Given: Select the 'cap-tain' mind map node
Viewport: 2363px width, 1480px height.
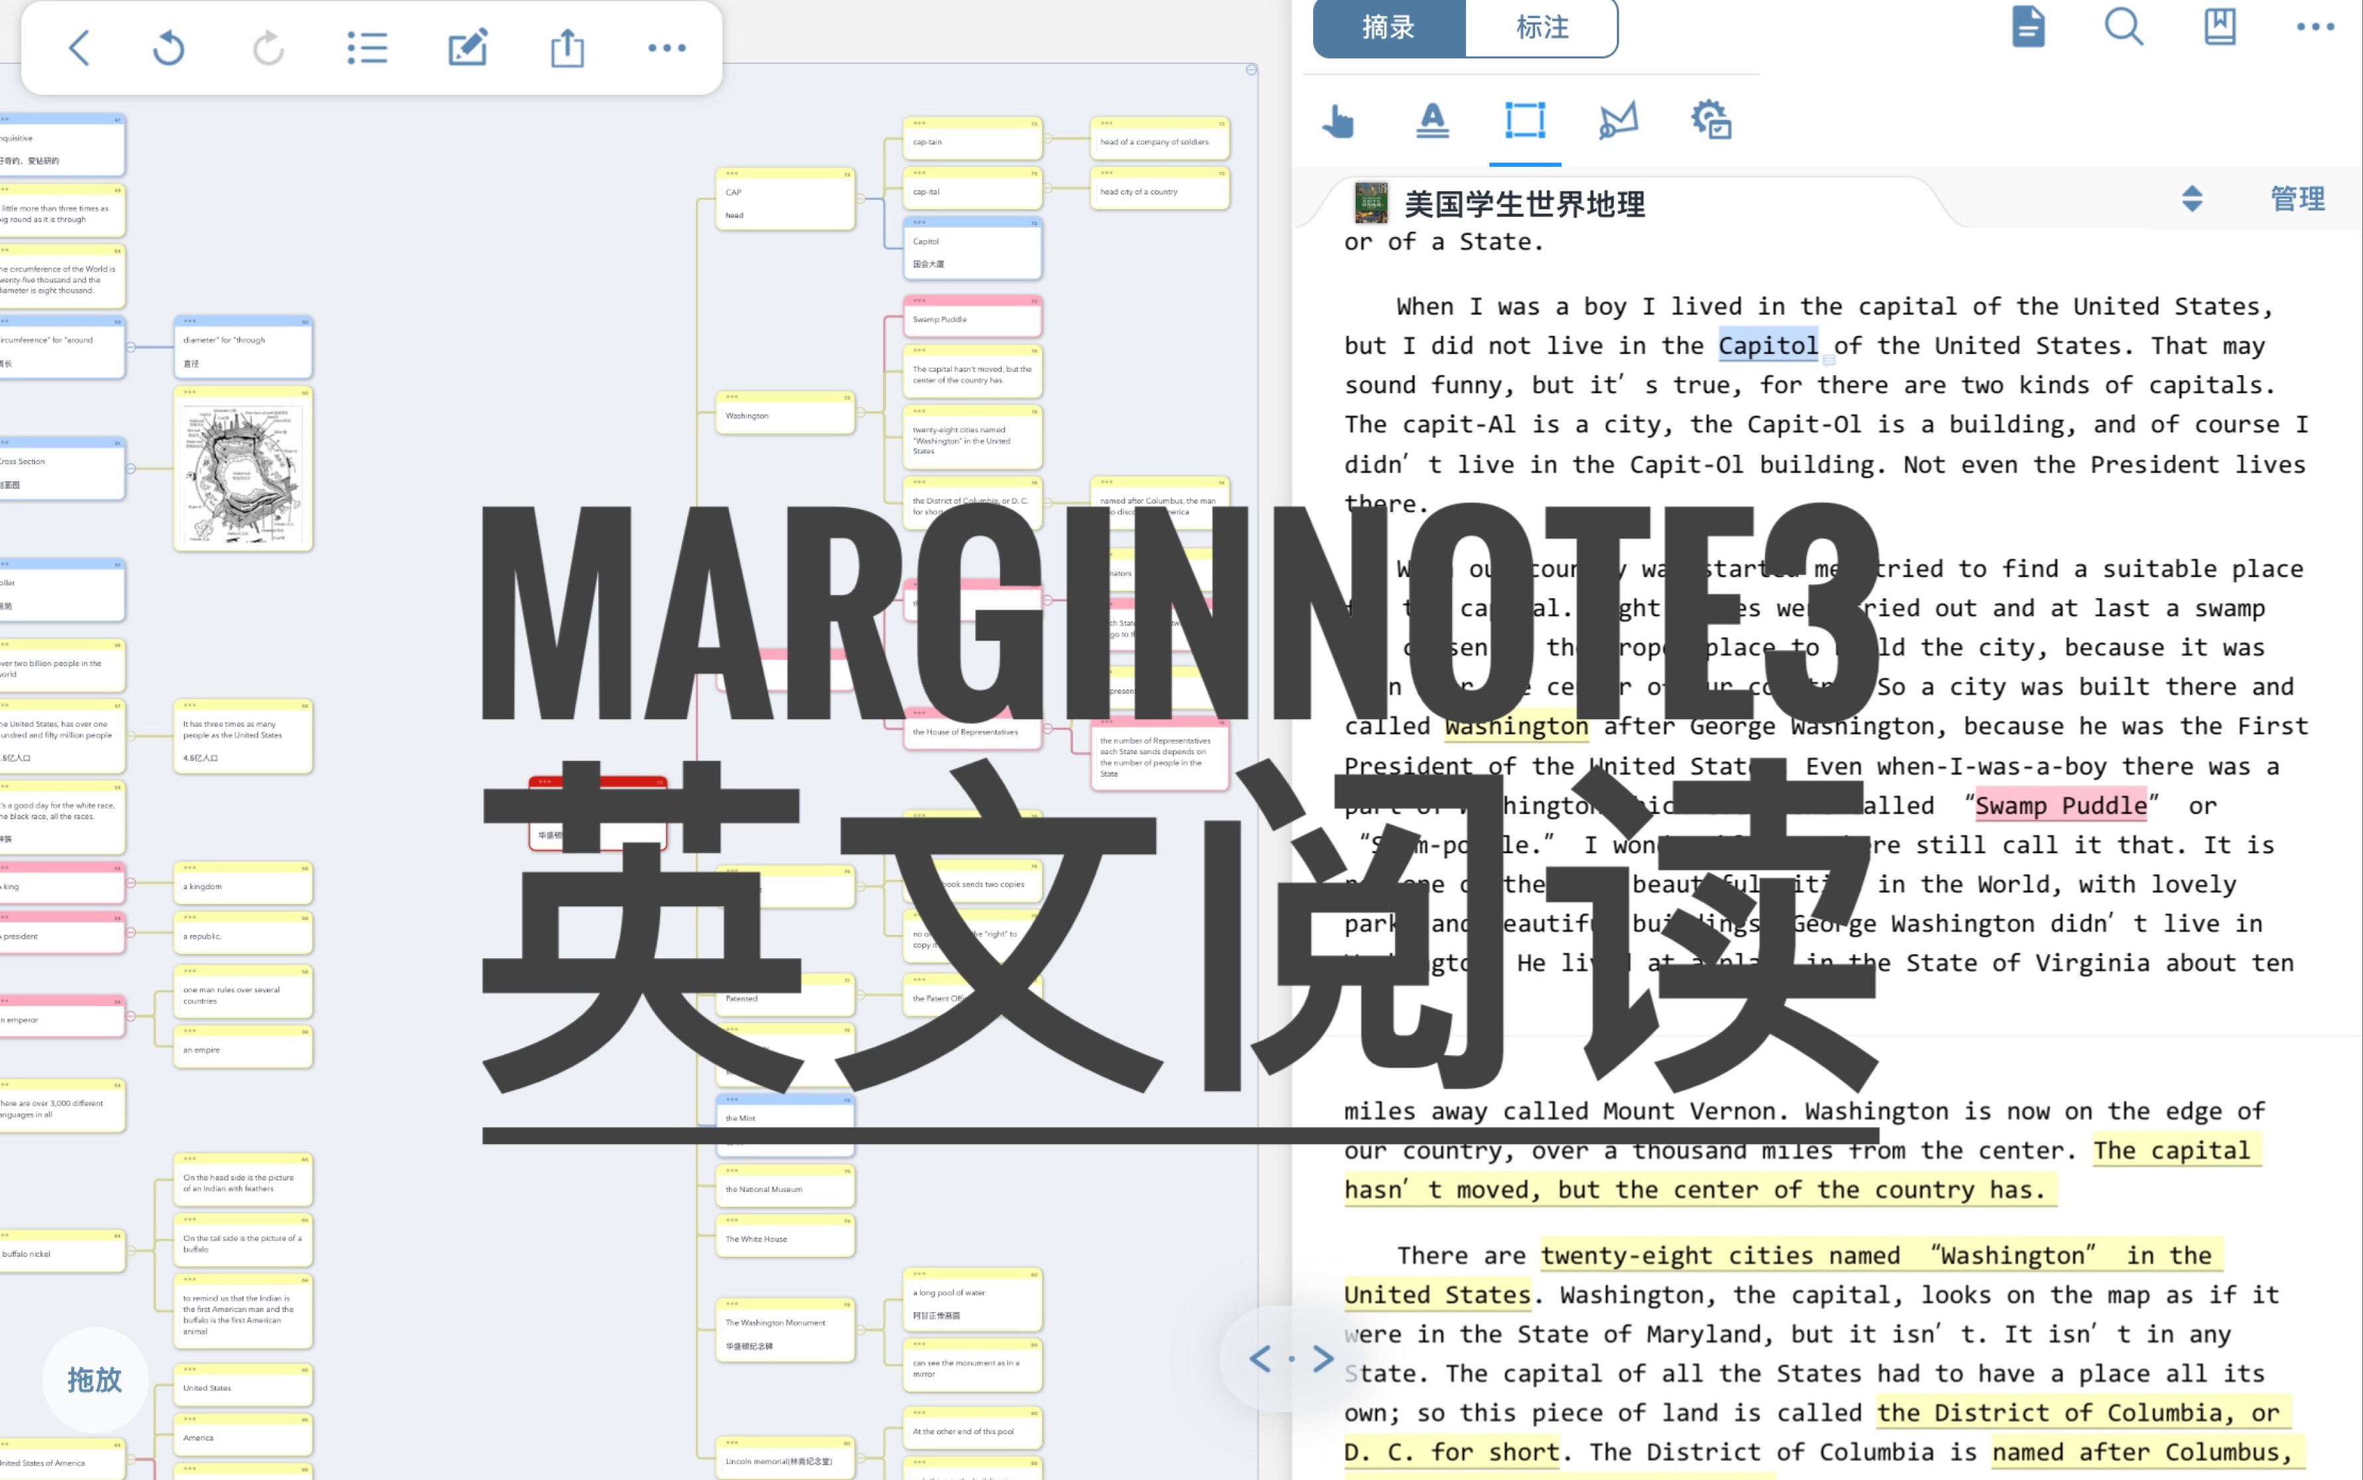Looking at the screenshot, I should [x=972, y=139].
